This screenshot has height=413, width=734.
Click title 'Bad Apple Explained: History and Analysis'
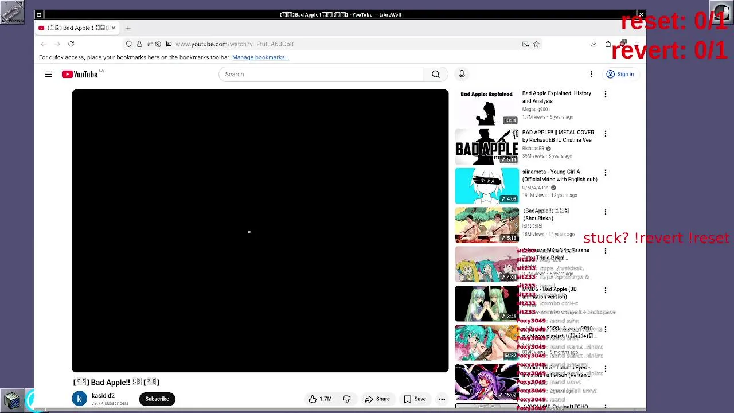point(556,97)
